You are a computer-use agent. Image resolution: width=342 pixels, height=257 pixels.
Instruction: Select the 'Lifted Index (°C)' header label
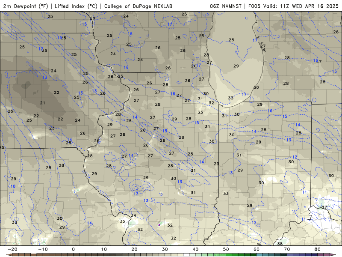tap(76, 6)
